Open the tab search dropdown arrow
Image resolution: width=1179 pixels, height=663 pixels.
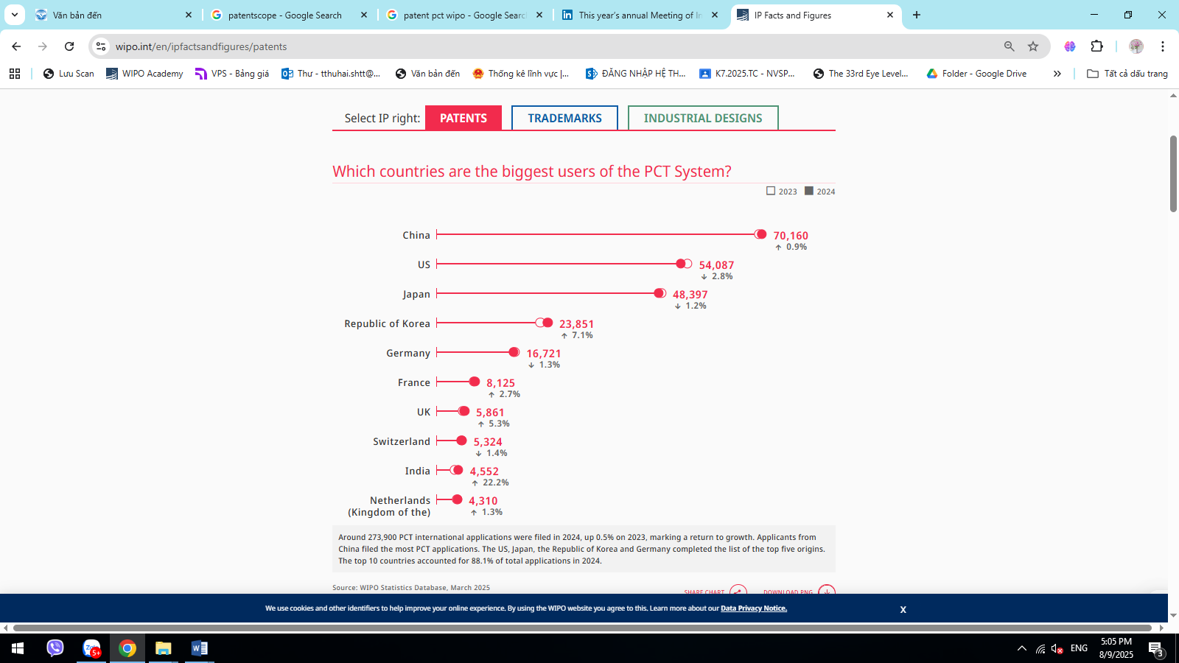click(x=15, y=15)
